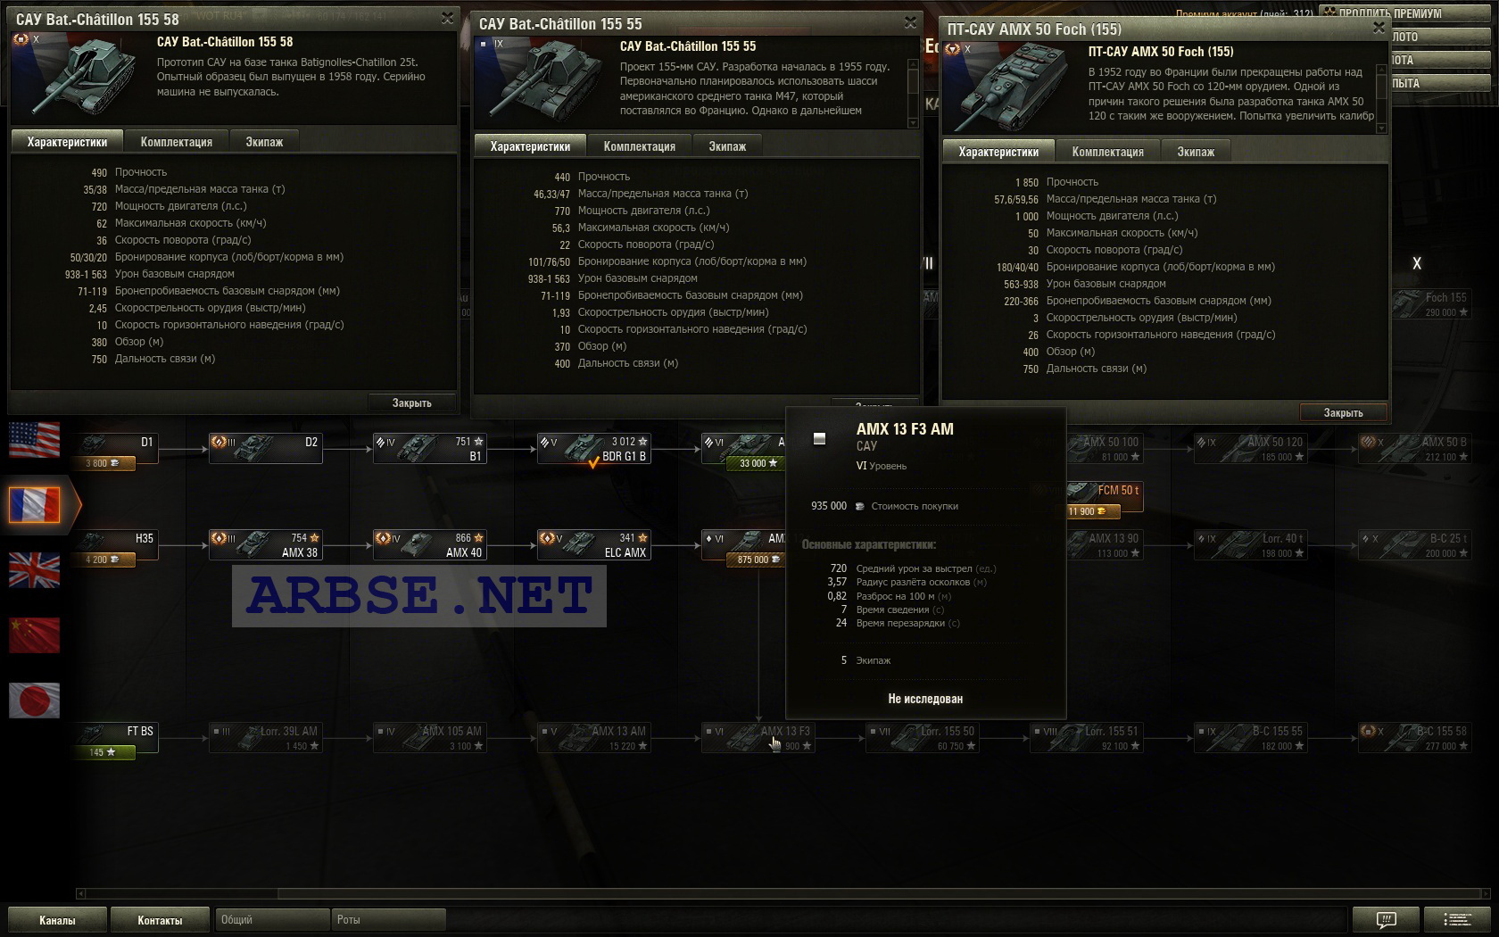
Task: Click the AMX 50 Foch description scrollbar
Action: 1382,98
